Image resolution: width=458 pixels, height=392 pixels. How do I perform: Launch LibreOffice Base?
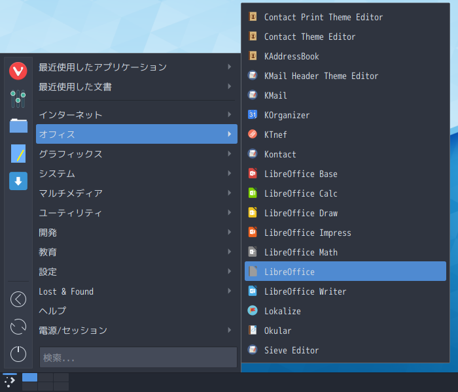tap(345, 173)
